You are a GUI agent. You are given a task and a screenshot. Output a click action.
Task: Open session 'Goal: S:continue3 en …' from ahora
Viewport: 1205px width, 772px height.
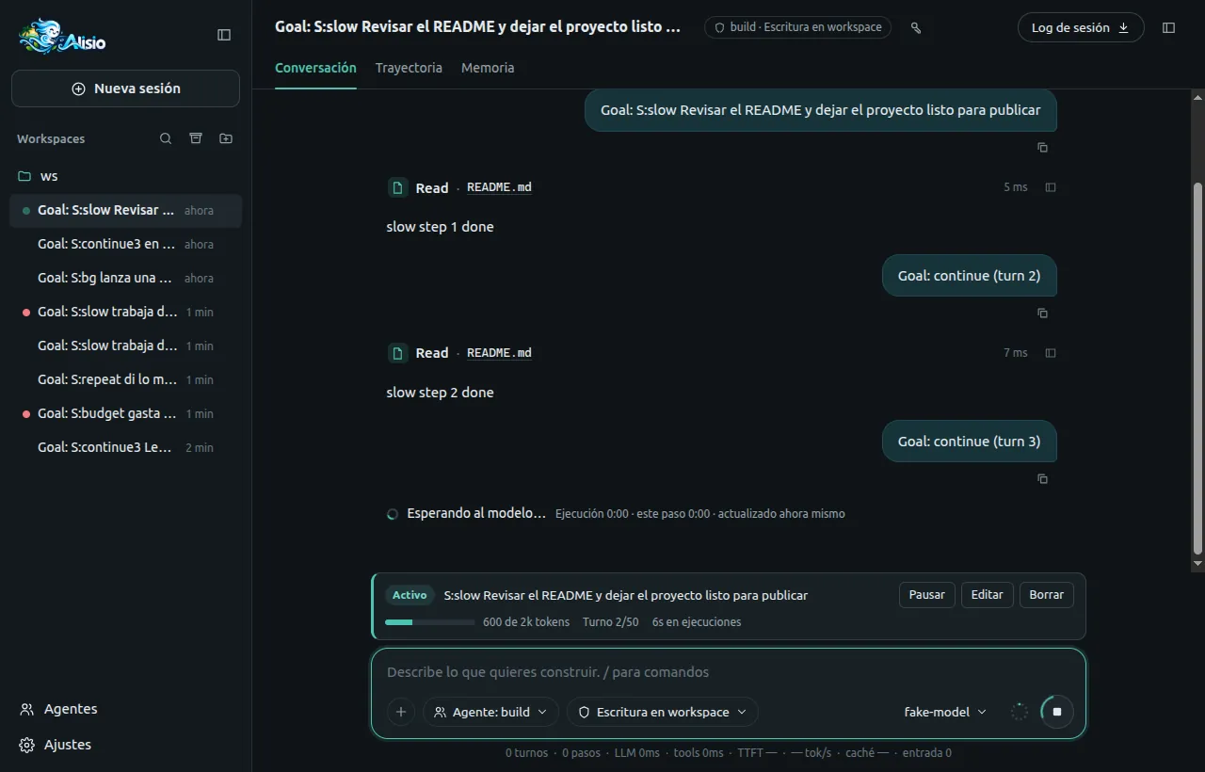tap(125, 245)
